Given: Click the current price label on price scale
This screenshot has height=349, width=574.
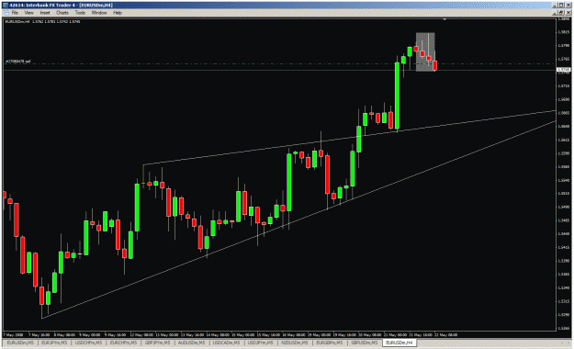Looking at the screenshot, I should click(563, 70).
